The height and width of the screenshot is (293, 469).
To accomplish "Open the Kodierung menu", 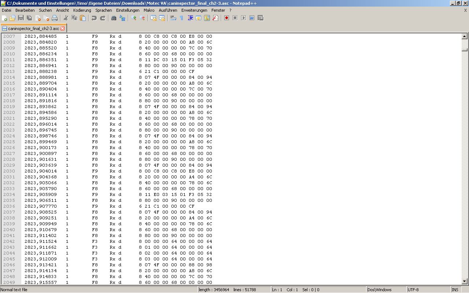I will coord(82,10).
